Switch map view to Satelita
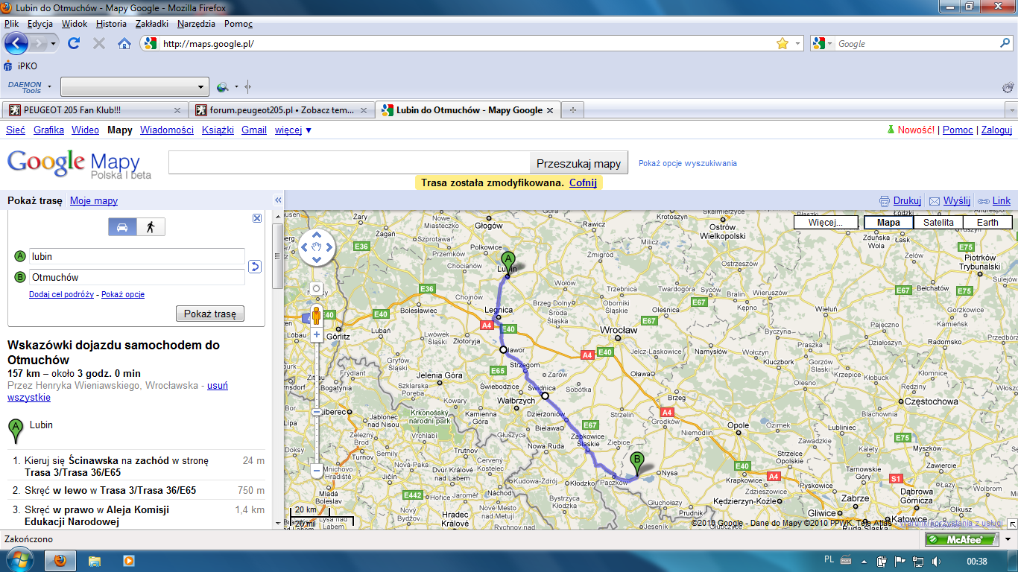 pyautogui.click(x=938, y=223)
